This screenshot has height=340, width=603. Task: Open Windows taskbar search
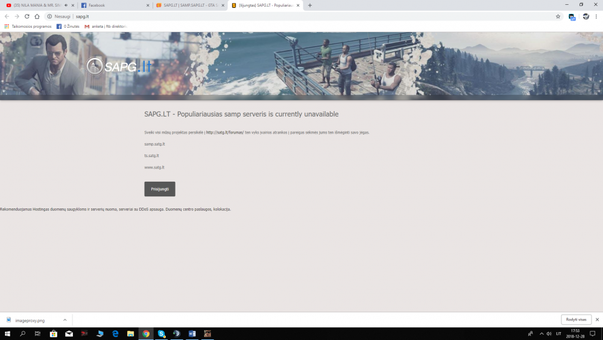(23, 334)
